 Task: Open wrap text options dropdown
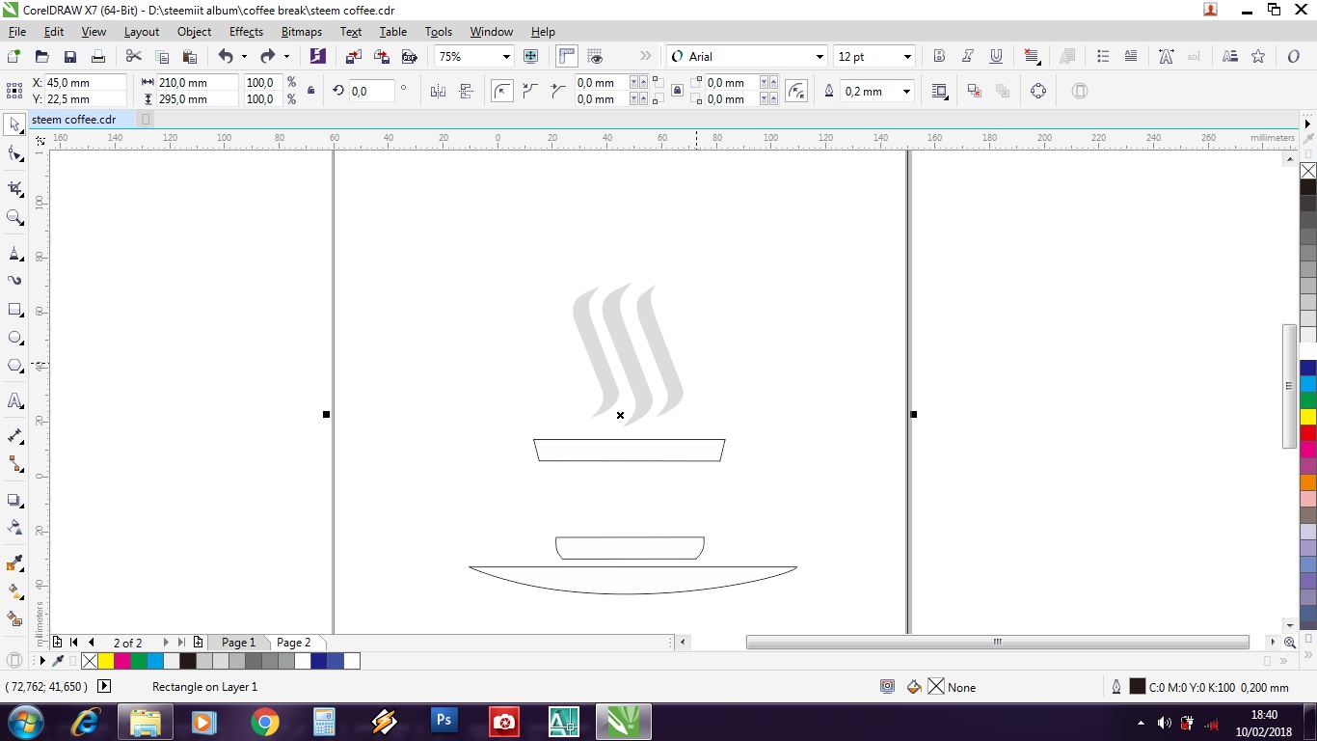point(940,91)
